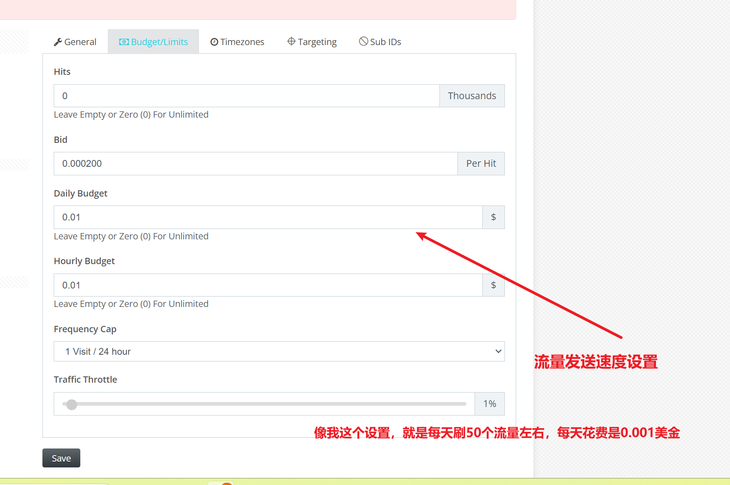
Task: Click the clock icon on Timezones tab
Action: (214, 42)
